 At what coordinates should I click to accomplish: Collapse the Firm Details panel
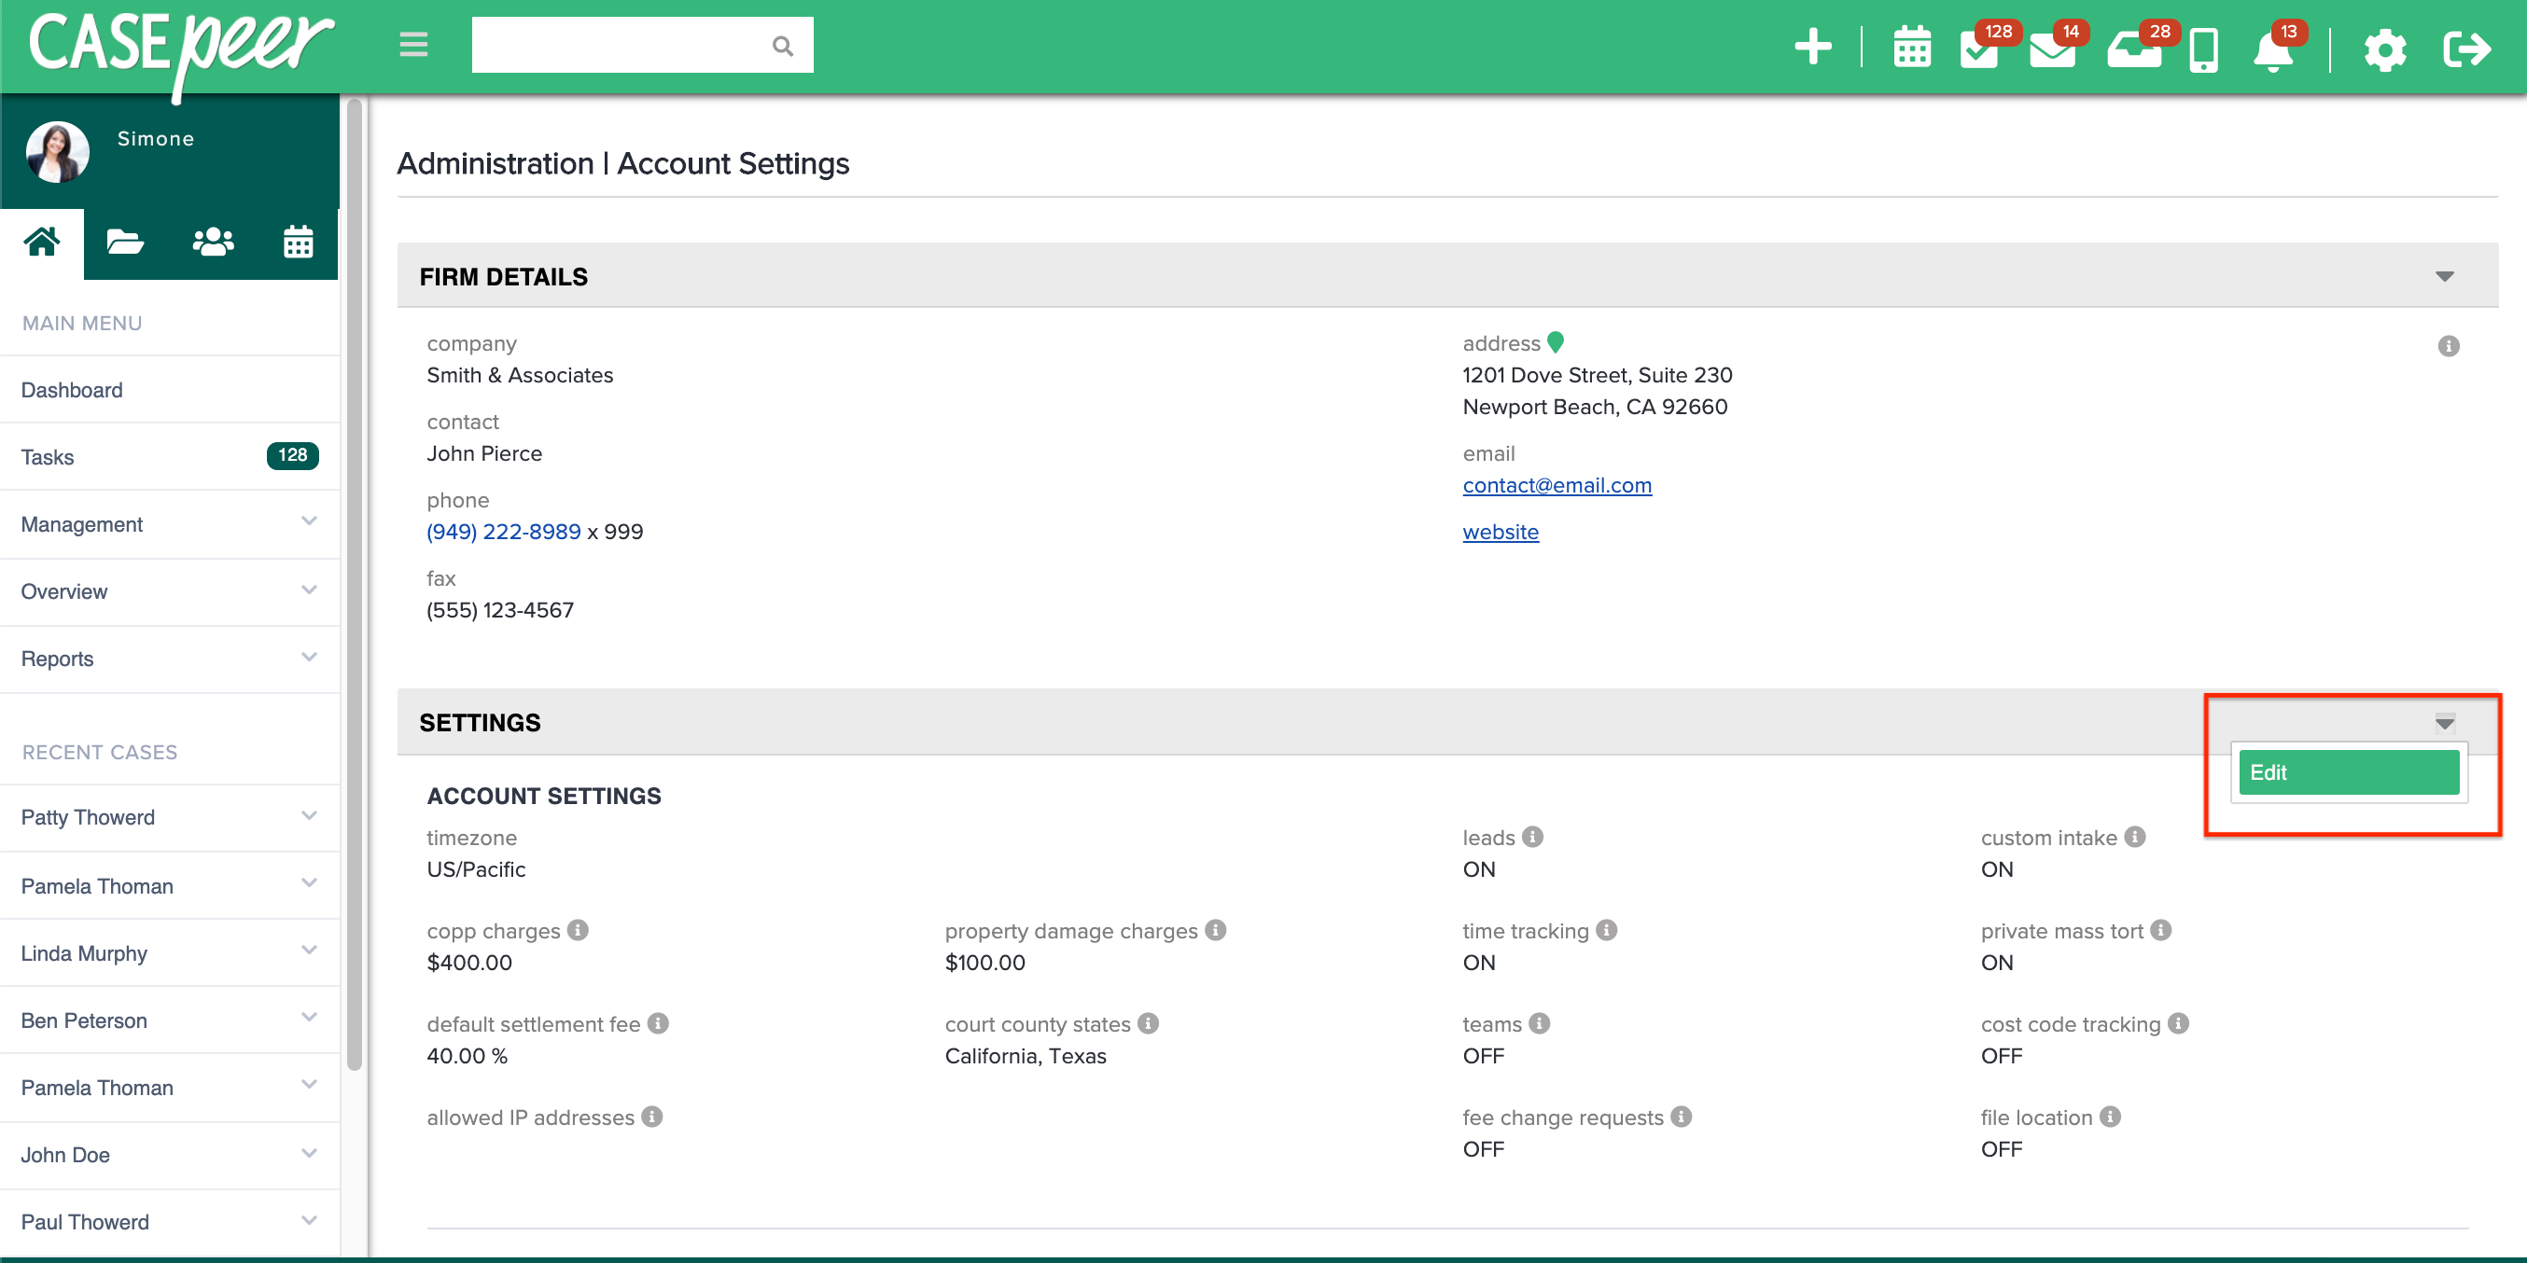2444,275
